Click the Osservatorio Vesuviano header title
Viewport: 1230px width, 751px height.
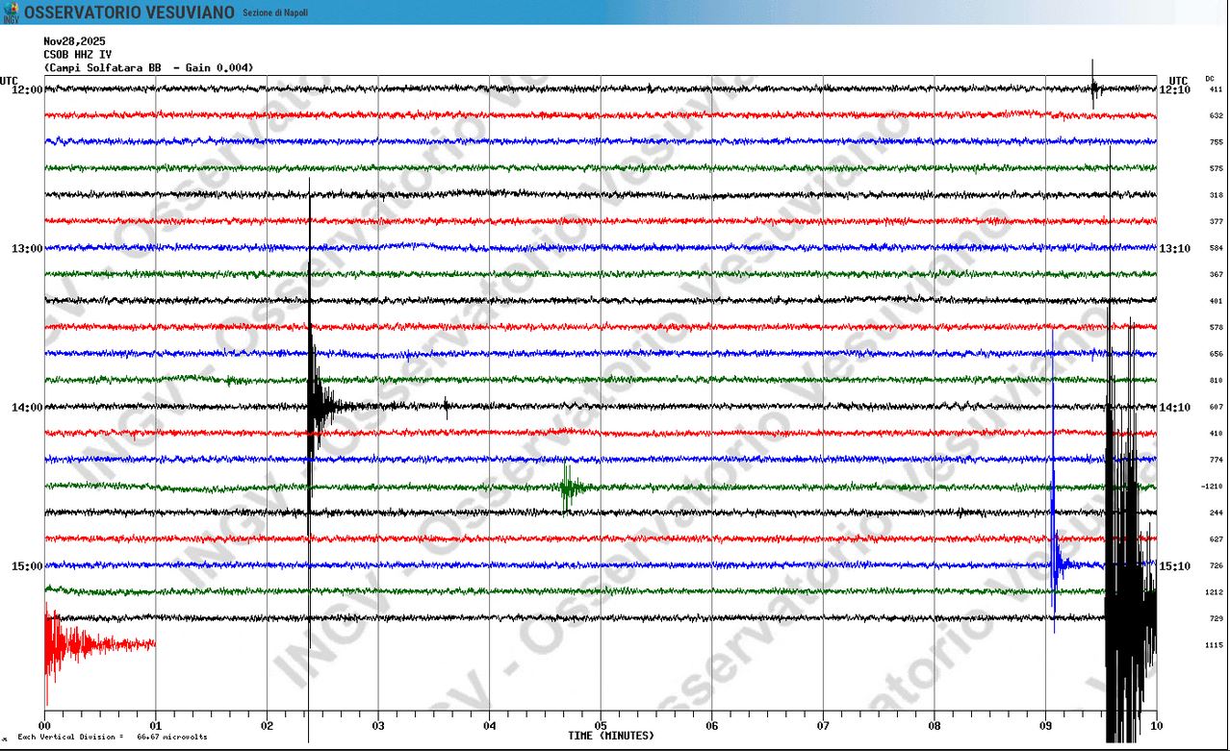129,13
